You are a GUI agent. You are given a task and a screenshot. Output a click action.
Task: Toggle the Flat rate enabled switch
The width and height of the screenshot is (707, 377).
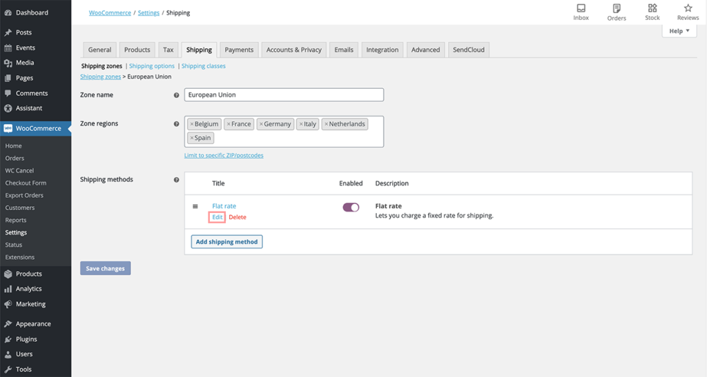coord(351,207)
